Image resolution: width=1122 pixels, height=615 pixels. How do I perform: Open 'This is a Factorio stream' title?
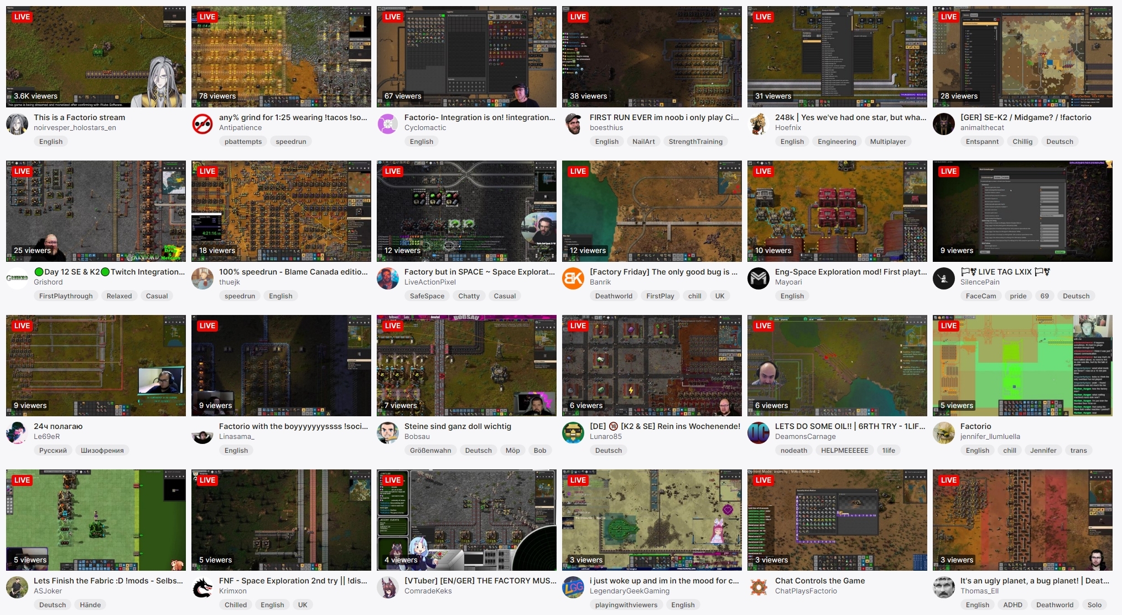pyautogui.click(x=80, y=117)
